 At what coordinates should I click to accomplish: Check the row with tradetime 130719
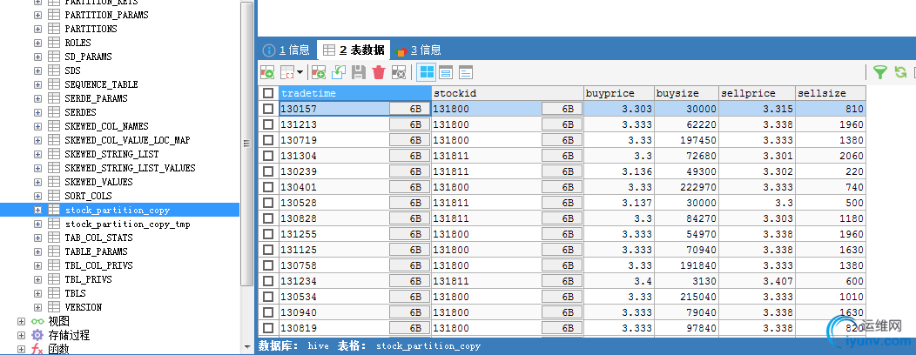point(268,140)
